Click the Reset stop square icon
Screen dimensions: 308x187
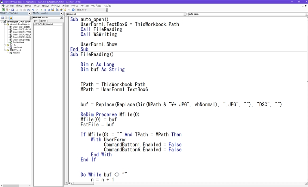point(49,10)
